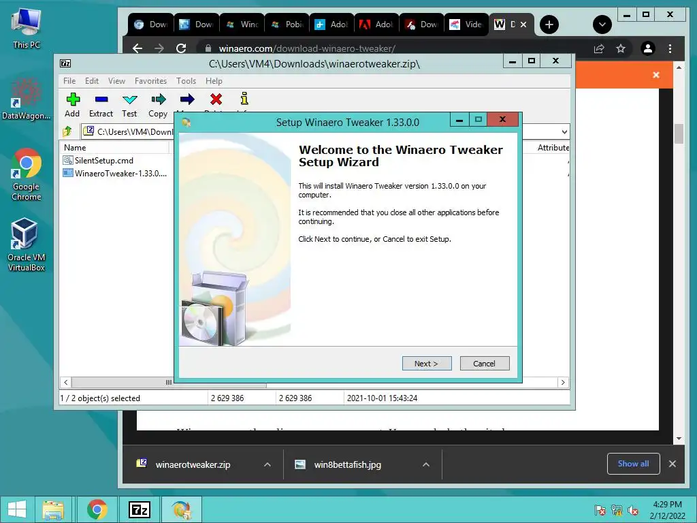Image resolution: width=697 pixels, height=523 pixels.
Task: Open the Favorites menu in 7-Zip
Action: 150,81
